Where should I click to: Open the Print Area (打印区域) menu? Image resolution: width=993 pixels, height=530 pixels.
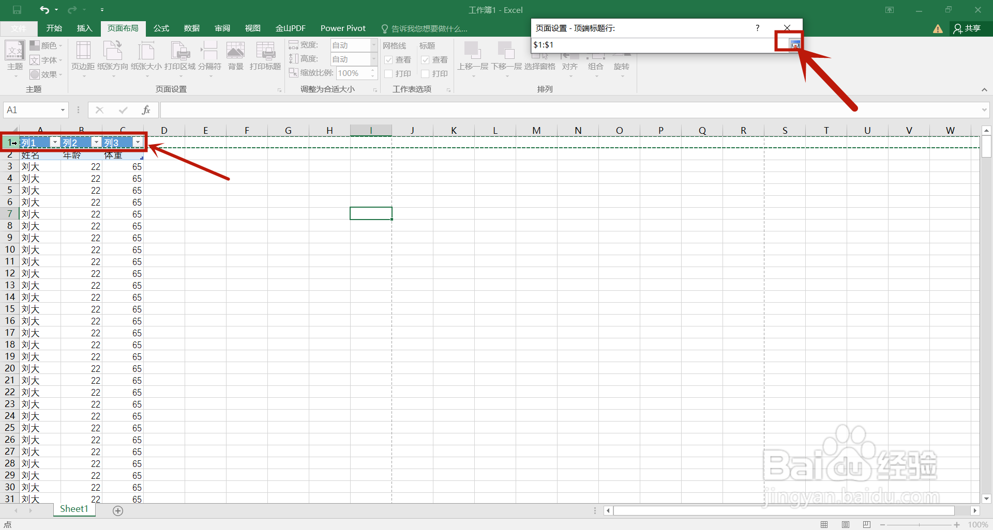pyautogui.click(x=180, y=59)
